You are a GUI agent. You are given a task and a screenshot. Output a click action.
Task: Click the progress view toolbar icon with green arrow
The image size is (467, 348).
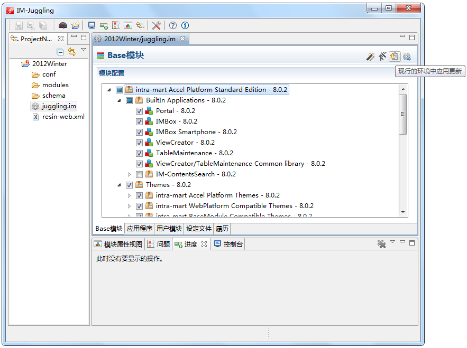(x=104, y=25)
